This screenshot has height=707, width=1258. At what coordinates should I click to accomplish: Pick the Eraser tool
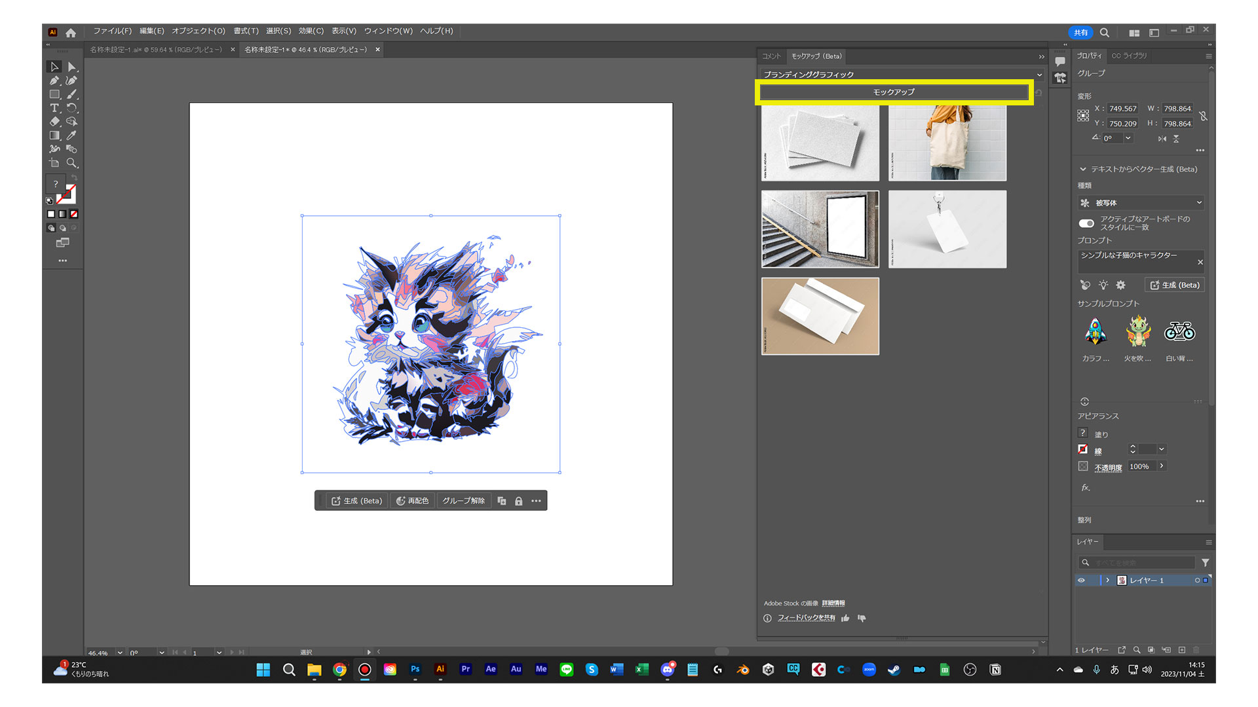54,122
